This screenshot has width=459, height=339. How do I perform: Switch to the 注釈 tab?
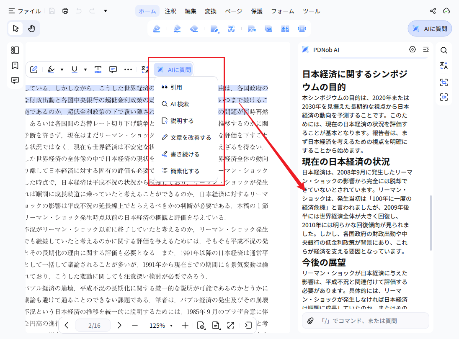pos(170,11)
